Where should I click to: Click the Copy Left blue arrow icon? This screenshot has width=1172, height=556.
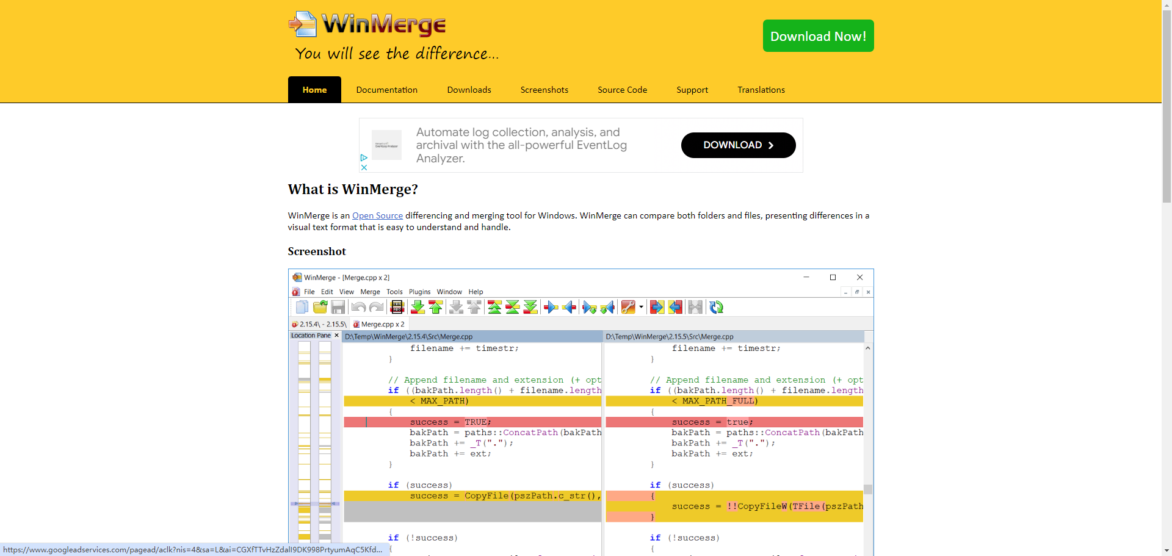coord(569,307)
